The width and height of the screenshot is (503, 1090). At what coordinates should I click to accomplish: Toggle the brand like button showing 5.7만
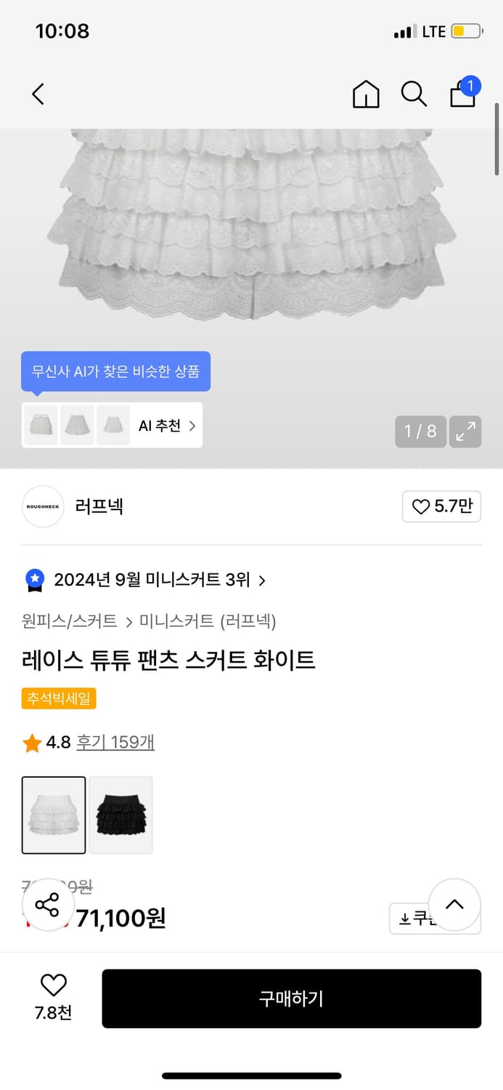[441, 506]
